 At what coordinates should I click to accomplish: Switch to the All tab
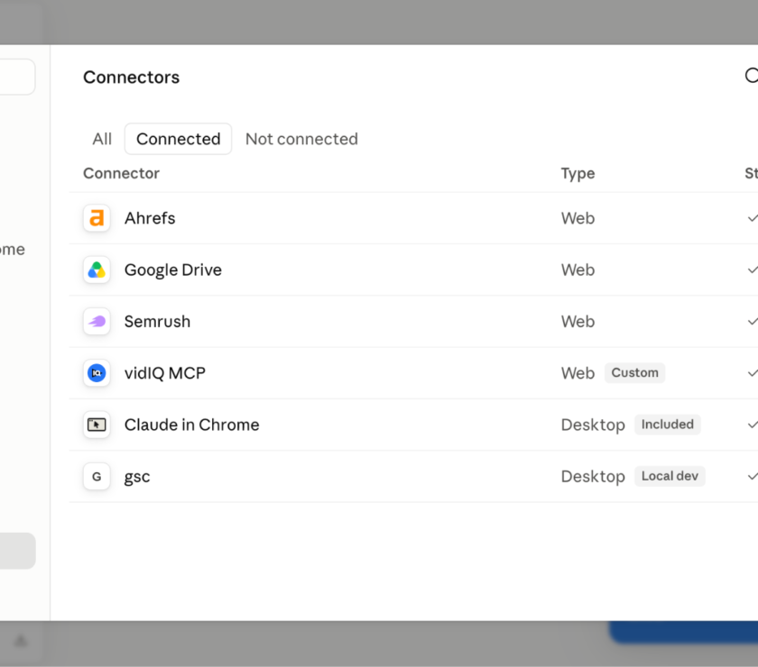pyautogui.click(x=102, y=139)
